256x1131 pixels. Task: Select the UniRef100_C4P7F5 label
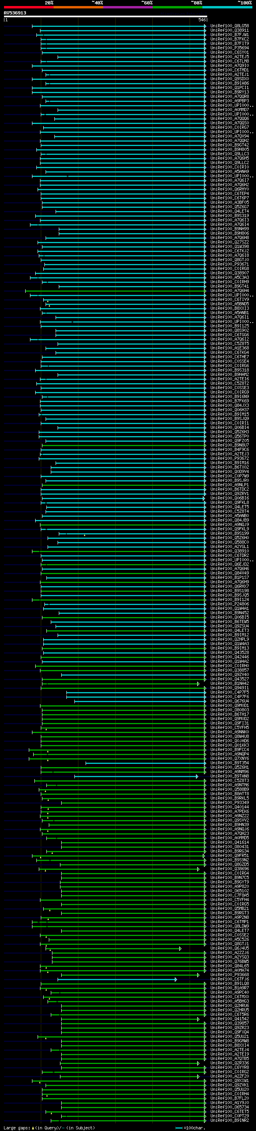(230, 692)
